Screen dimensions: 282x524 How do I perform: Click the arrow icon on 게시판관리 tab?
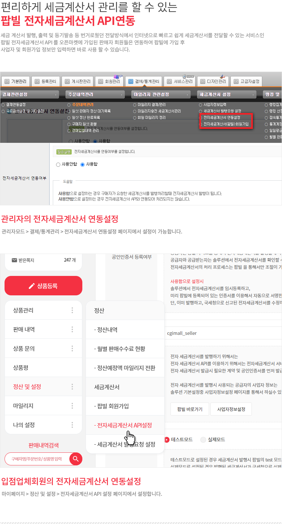(x=67, y=82)
